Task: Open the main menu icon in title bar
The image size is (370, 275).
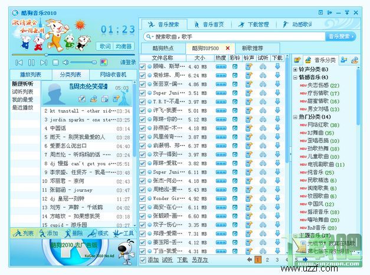Action: (x=320, y=12)
